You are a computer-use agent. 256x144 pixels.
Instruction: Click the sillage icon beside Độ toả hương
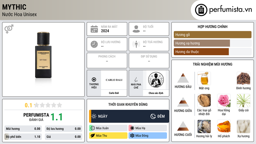(136, 44)
